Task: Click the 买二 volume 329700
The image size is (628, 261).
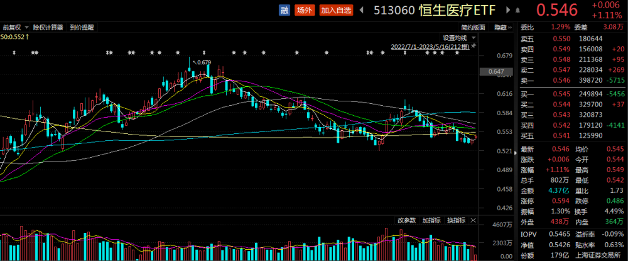Action: click(590, 104)
